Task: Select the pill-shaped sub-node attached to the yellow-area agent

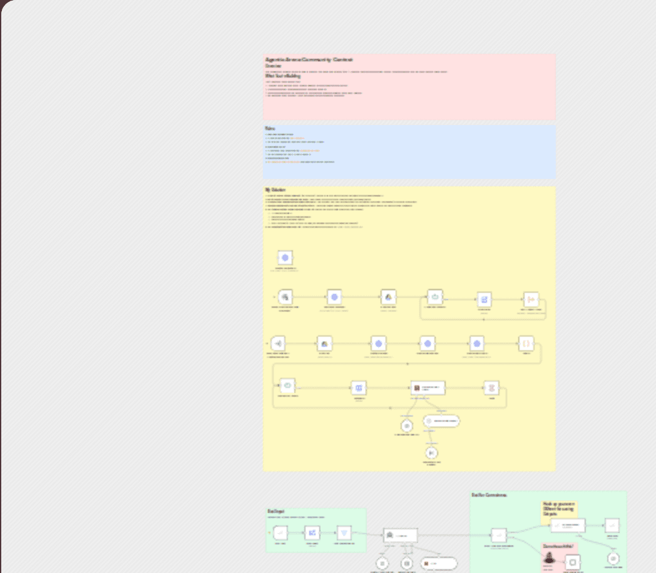Action: click(x=441, y=421)
